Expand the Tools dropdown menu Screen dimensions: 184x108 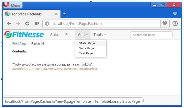pyautogui.click(x=100, y=35)
